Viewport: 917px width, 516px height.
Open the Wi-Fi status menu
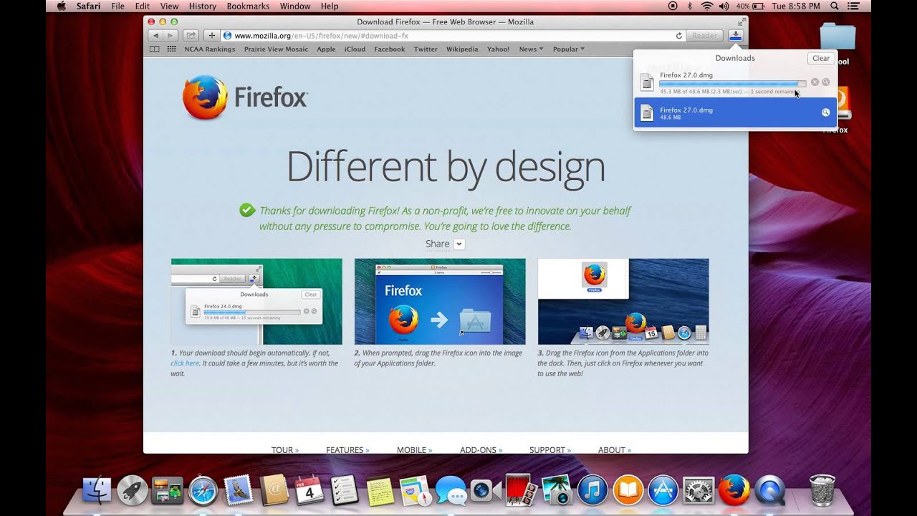[x=707, y=6]
